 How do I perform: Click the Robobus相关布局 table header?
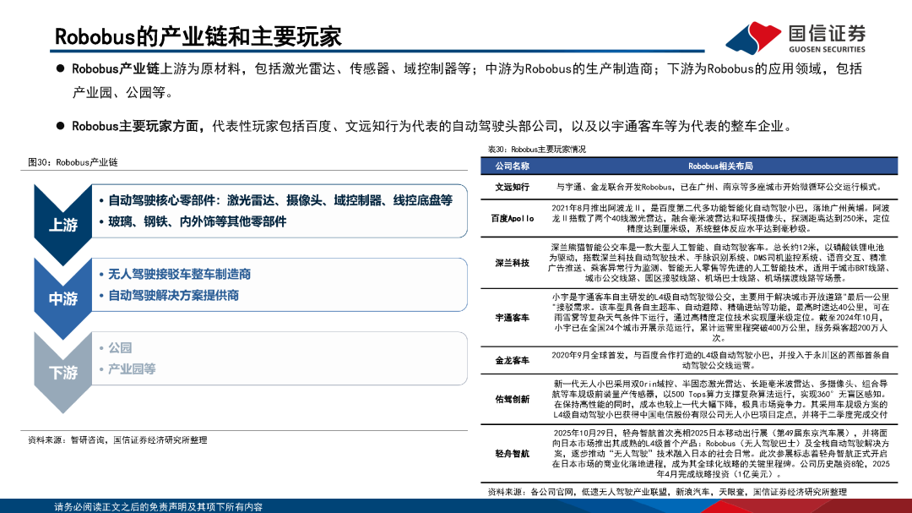[720, 166]
